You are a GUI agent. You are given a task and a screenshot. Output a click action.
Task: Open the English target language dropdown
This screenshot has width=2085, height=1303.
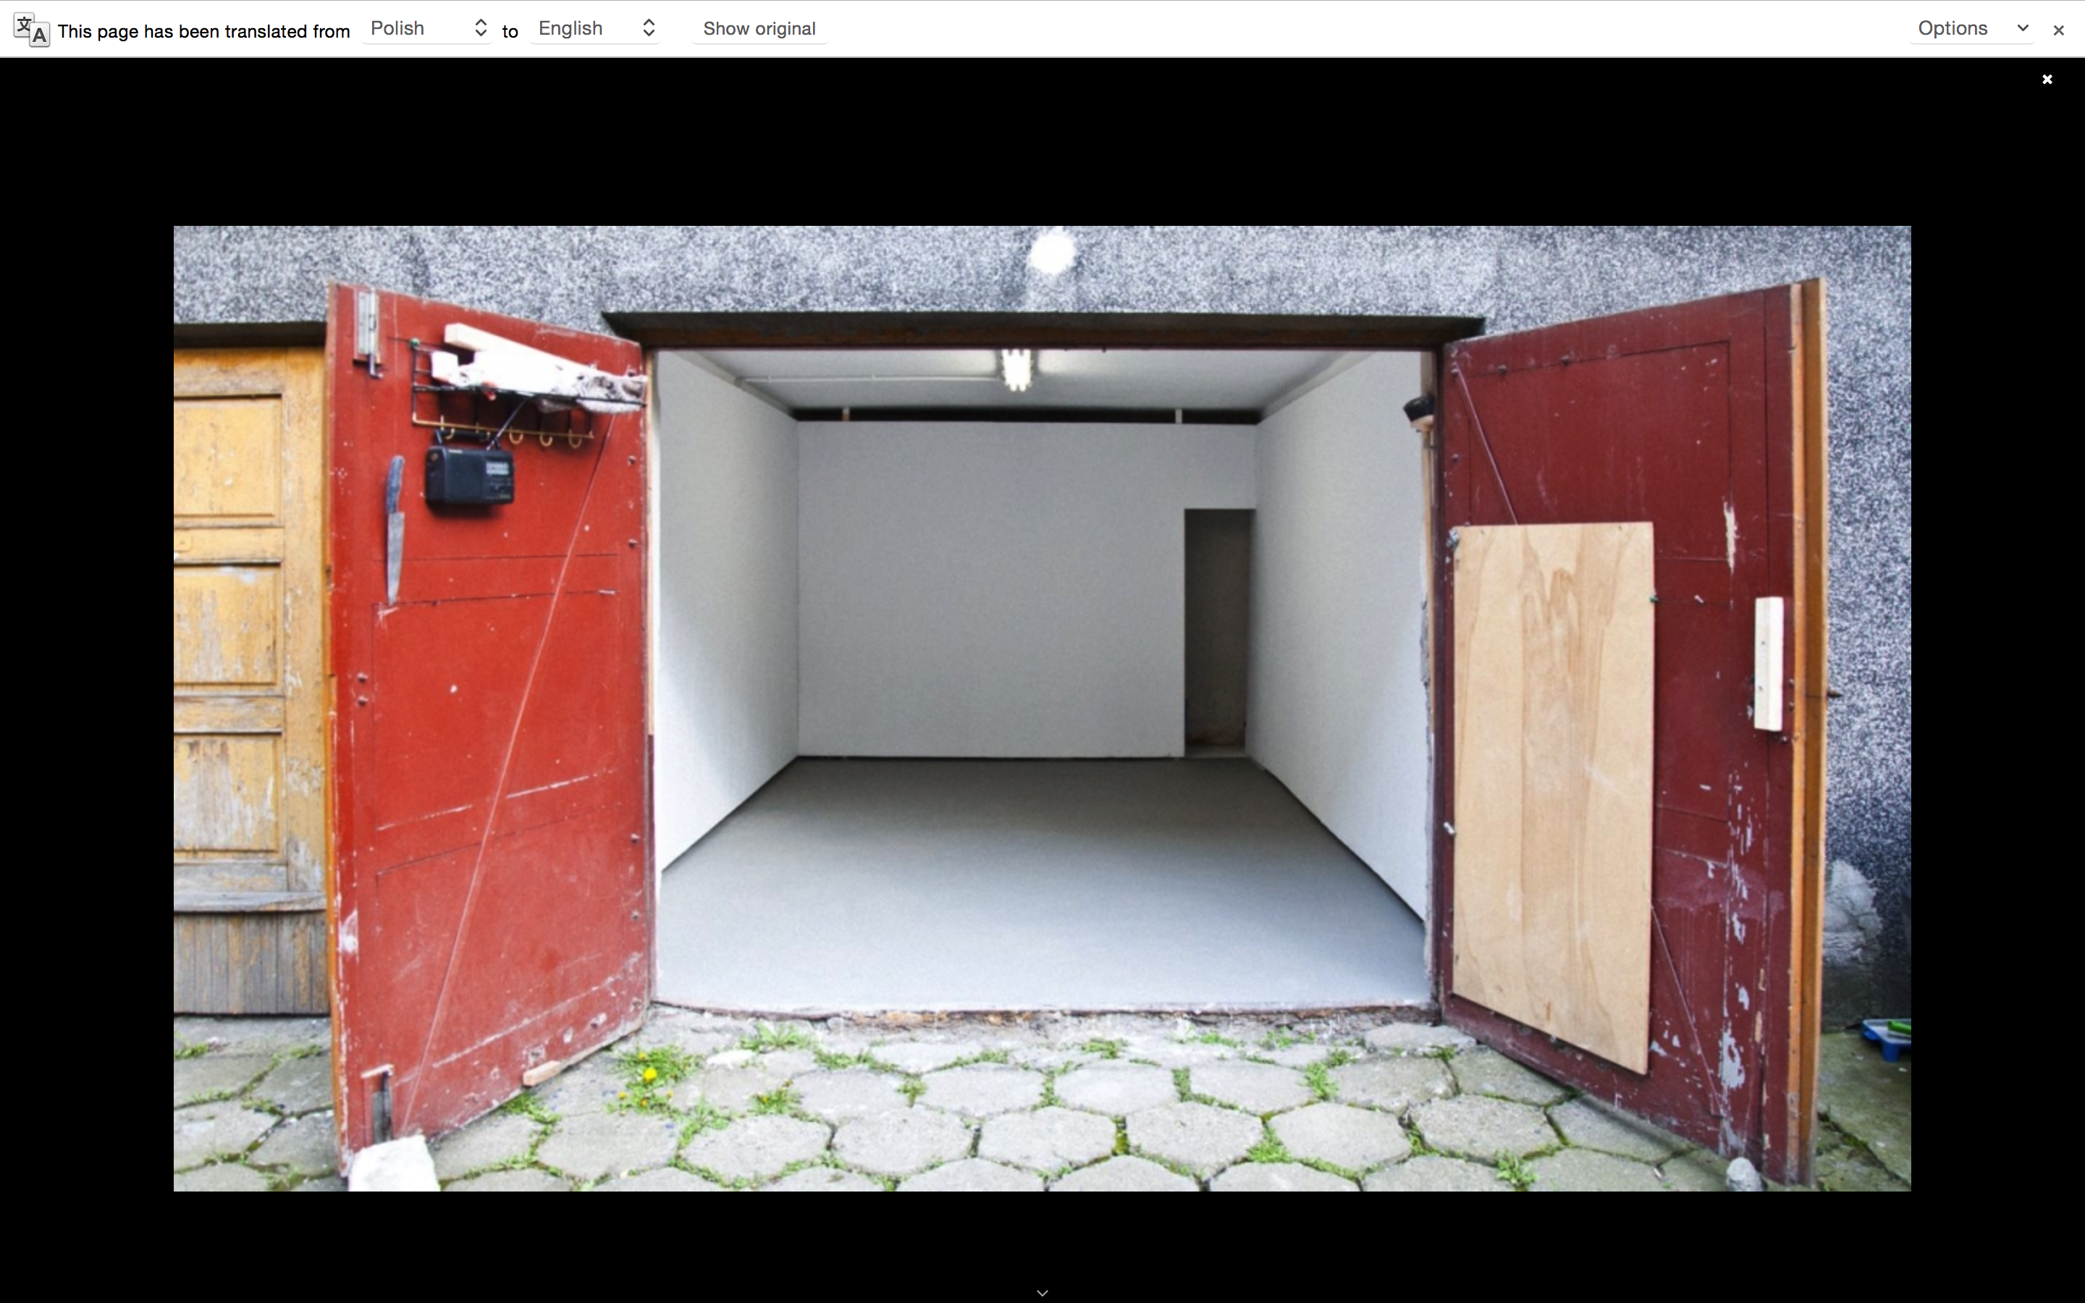tap(595, 28)
